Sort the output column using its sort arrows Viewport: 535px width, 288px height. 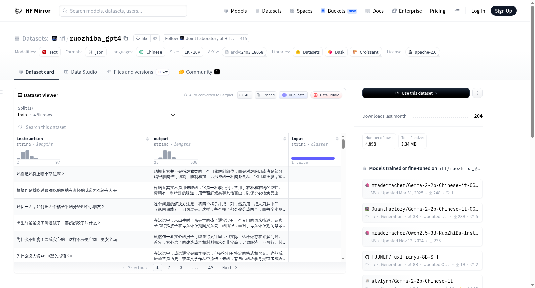285,139
